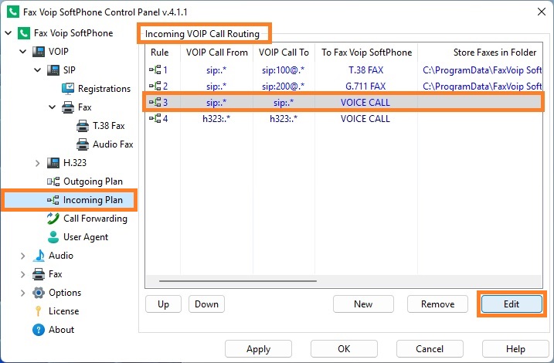Click the rule 2 routing icon
This screenshot has width=554, height=363.
pyautogui.click(x=155, y=87)
